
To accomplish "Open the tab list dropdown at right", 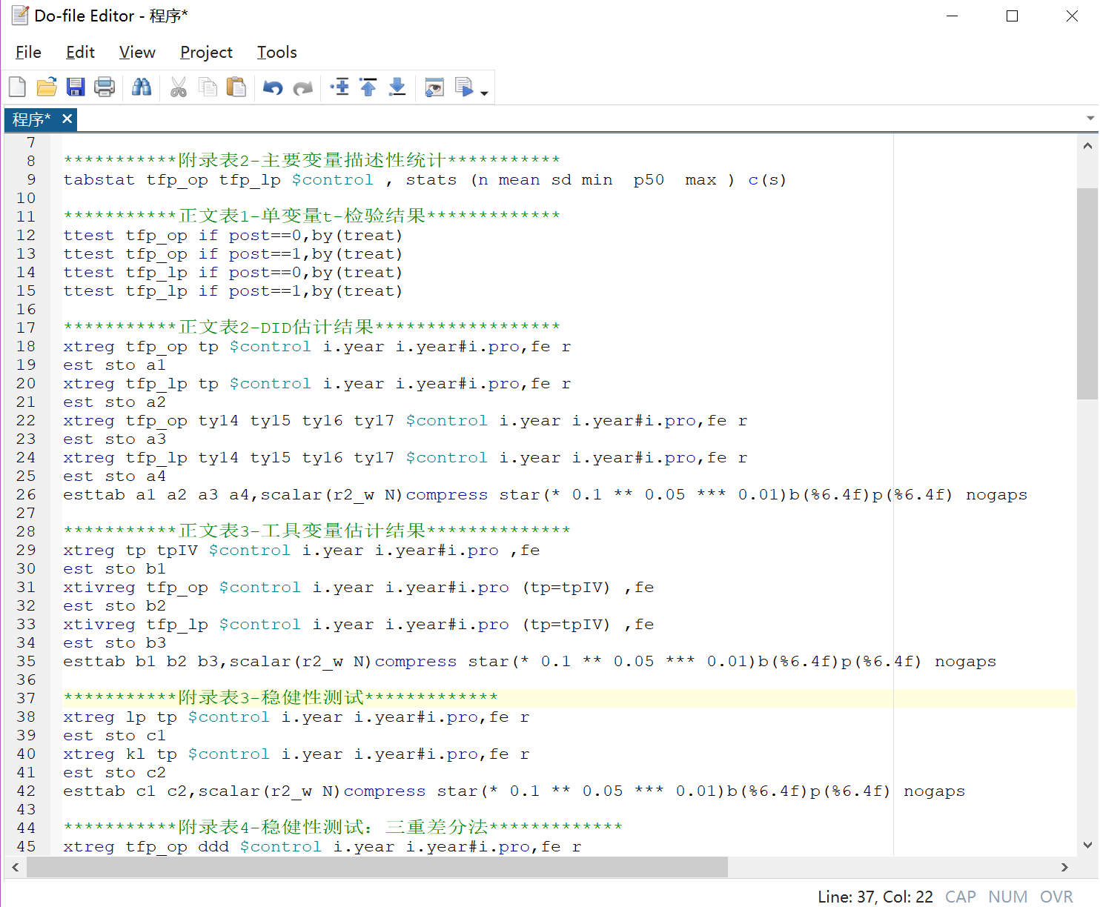I will (1090, 119).
